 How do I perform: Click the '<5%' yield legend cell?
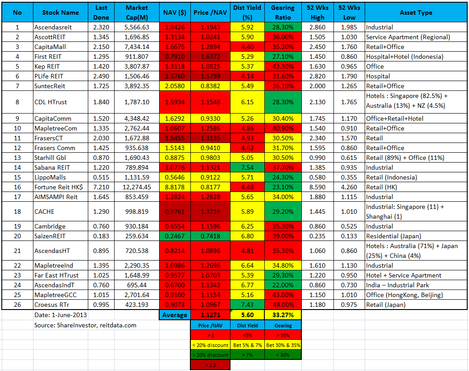tap(247, 335)
